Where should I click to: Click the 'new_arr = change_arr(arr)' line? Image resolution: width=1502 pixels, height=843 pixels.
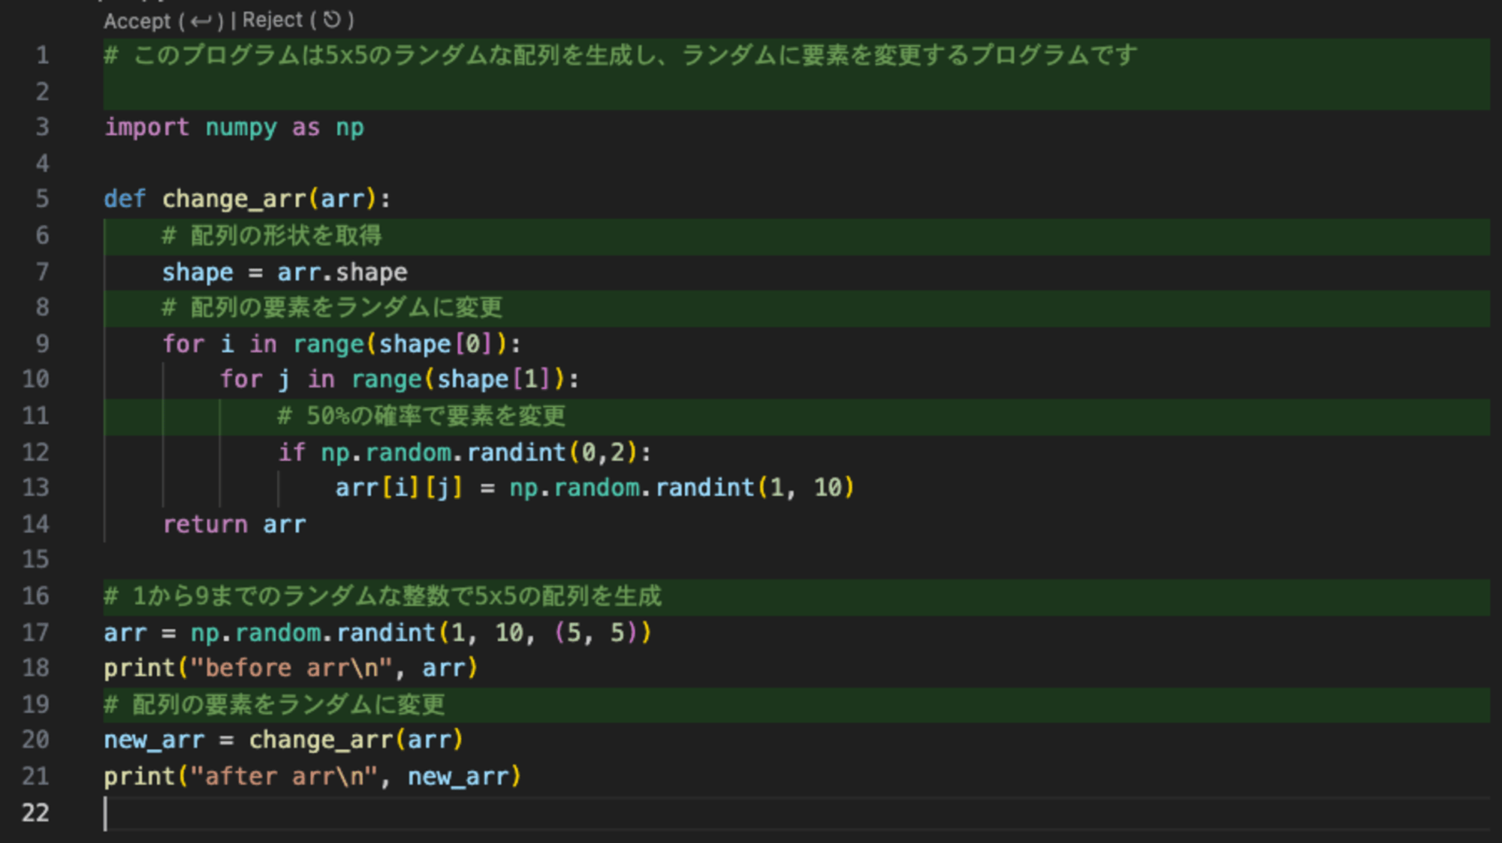click(x=283, y=740)
